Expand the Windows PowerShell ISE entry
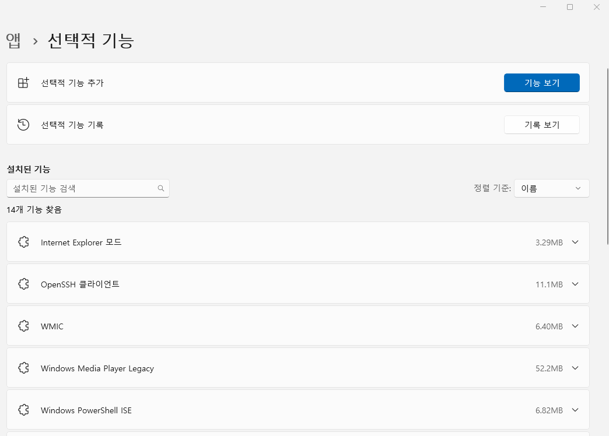Screen dimensions: 609x436 point(575,410)
